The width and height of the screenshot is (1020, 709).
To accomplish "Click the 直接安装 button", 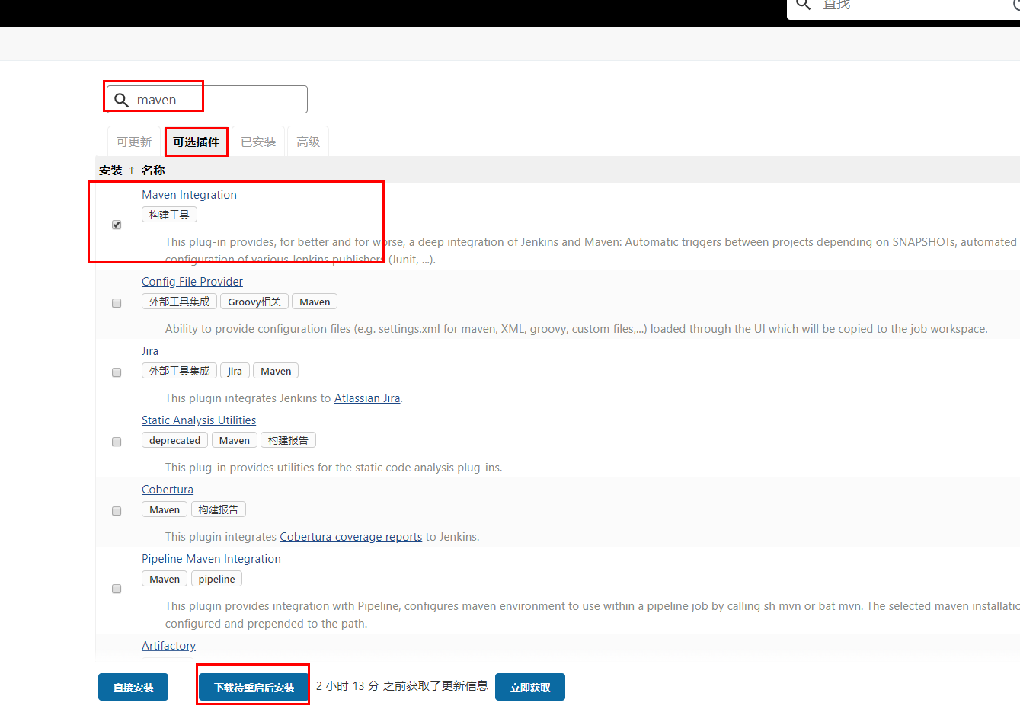I will [x=133, y=687].
